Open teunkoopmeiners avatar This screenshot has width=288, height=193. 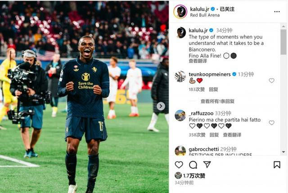click(x=180, y=76)
